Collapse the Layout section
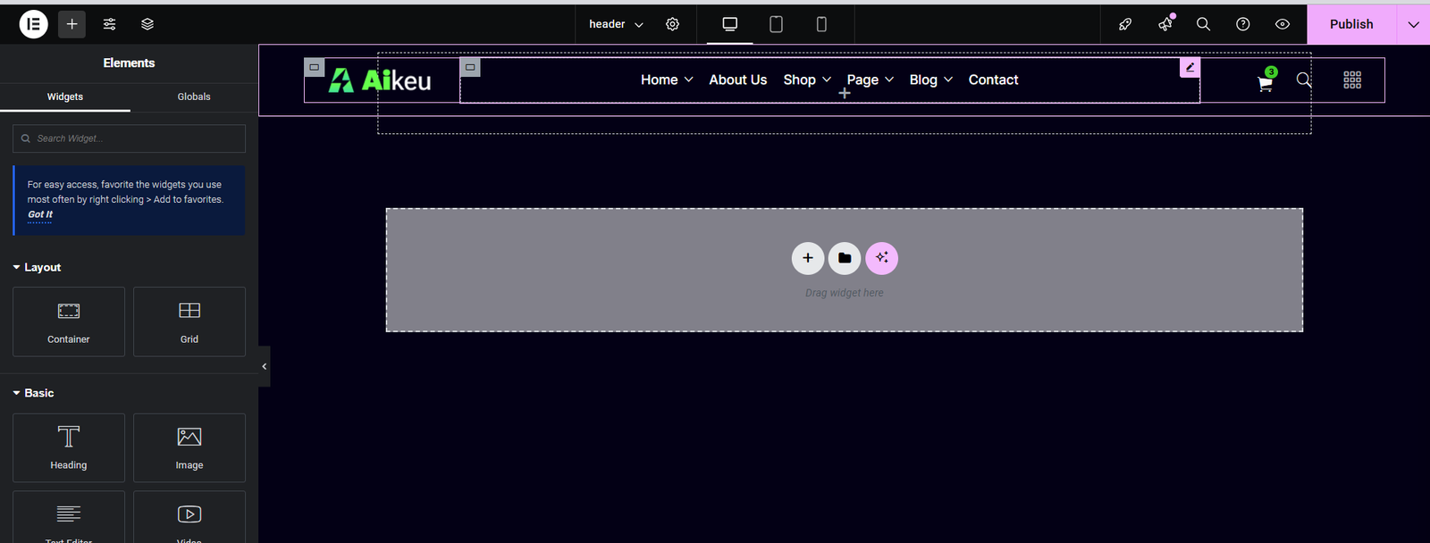Viewport: 1430px width, 543px height. coord(36,267)
